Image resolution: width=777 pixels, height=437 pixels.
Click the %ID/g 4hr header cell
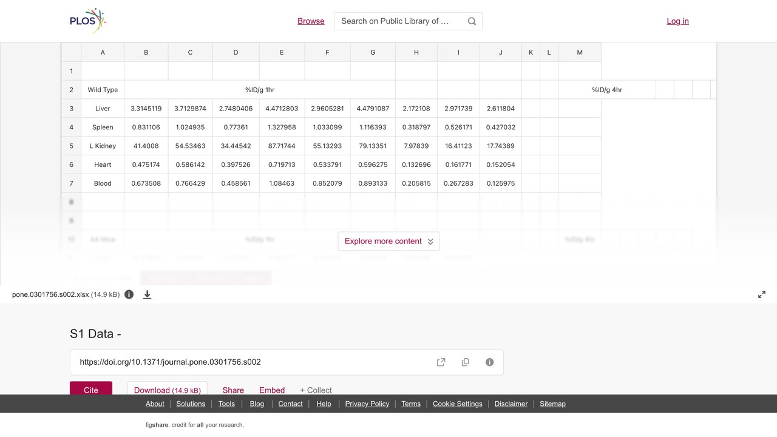coord(607,90)
